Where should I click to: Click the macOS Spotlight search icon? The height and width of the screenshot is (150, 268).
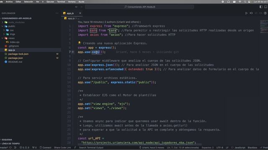[x=245, y=2]
